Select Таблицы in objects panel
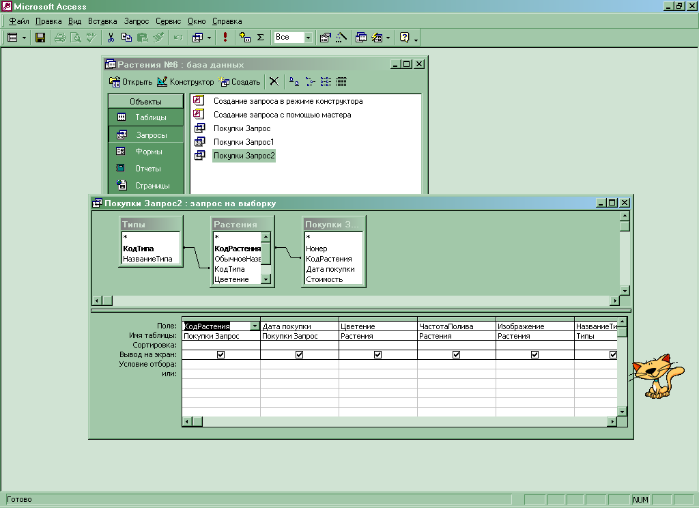This screenshot has height=508, width=699. (146, 117)
